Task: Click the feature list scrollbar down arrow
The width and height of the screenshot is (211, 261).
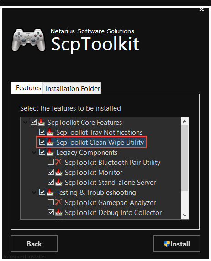Action: [x=185, y=215]
